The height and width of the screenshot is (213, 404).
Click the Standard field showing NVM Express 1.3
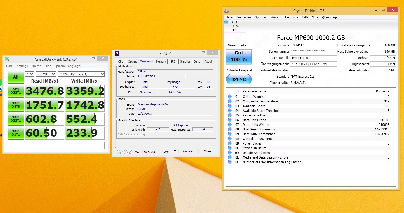click(343, 77)
